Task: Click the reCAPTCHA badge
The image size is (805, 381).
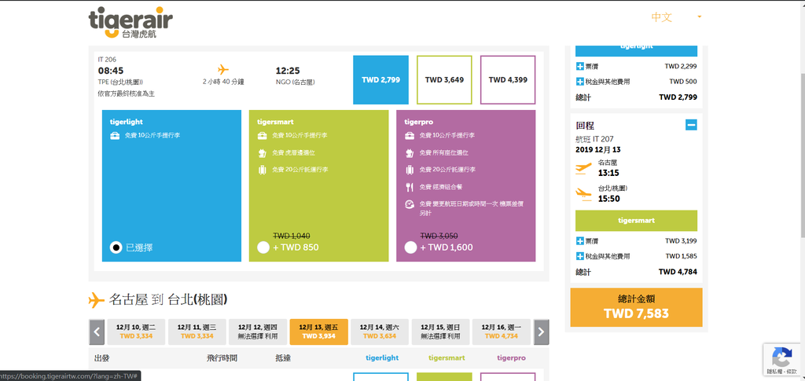Action: pyautogui.click(x=782, y=360)
